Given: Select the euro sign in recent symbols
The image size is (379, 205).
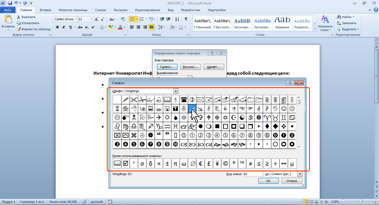Looking at the screenshot, I should point(201,164).
